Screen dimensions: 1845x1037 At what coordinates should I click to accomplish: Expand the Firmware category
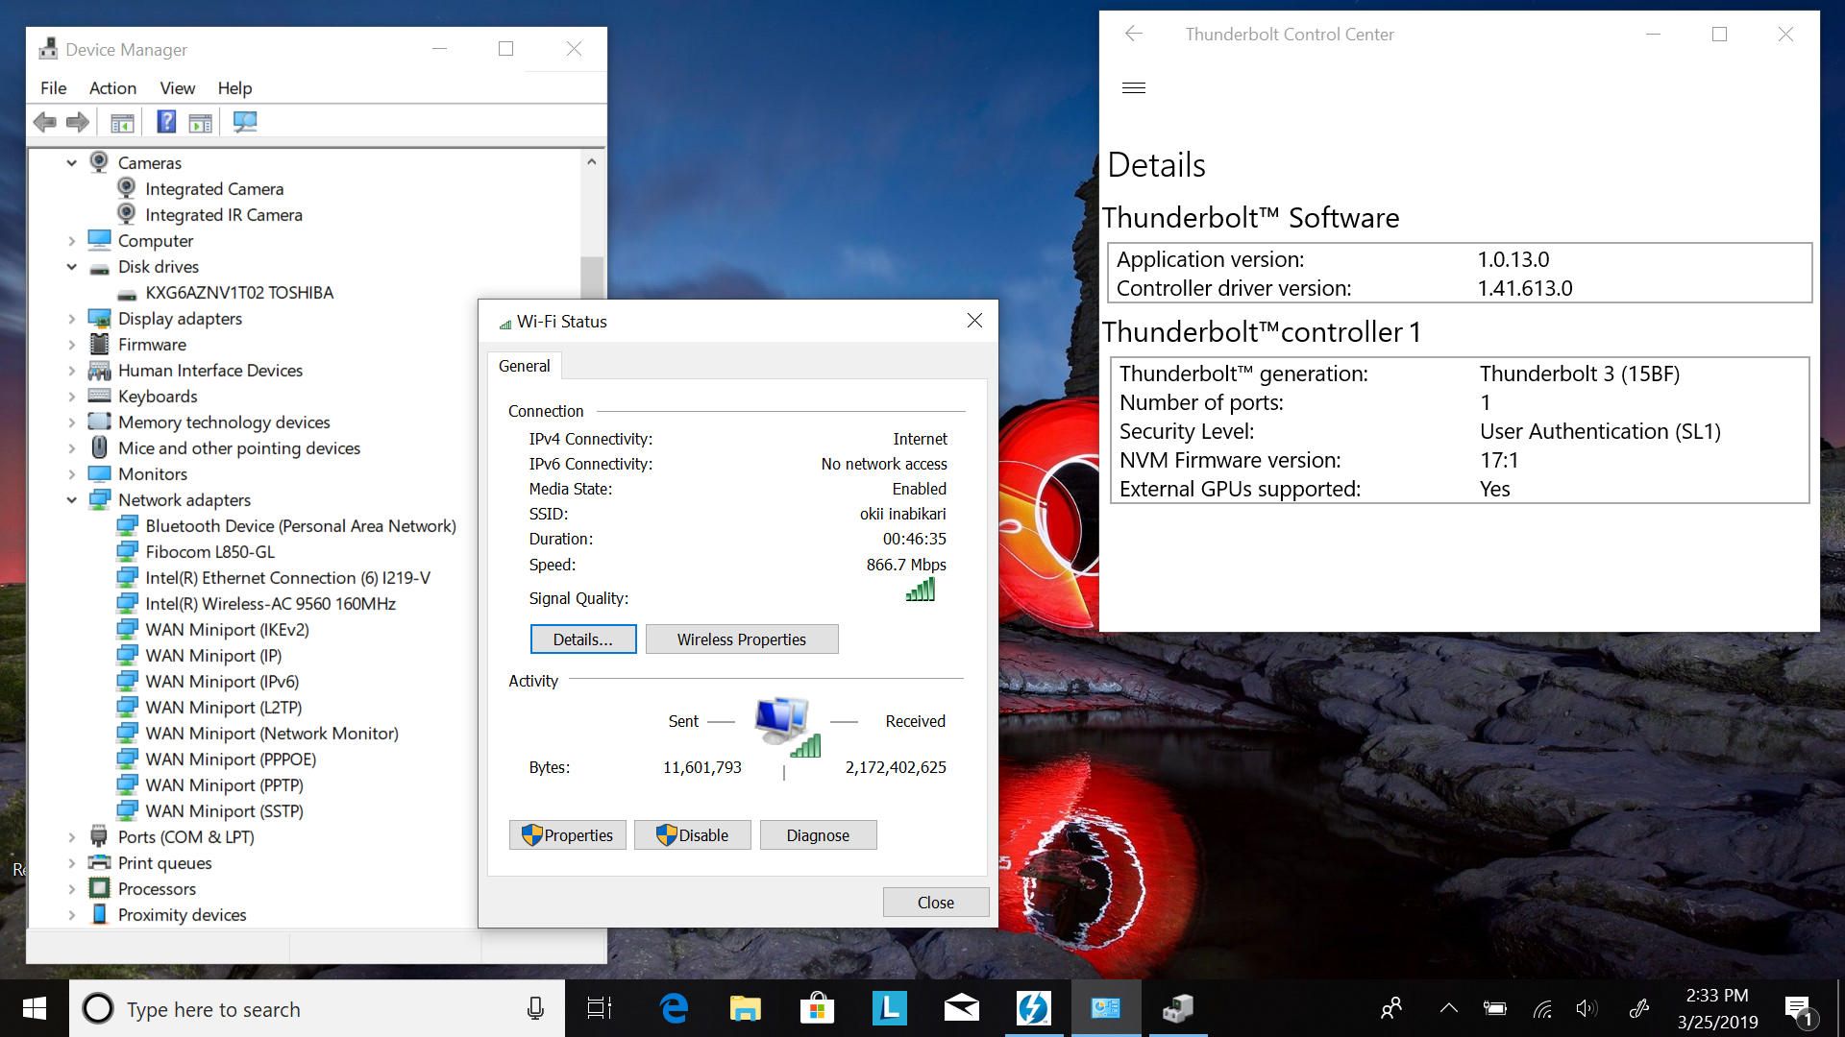[72, 345]
